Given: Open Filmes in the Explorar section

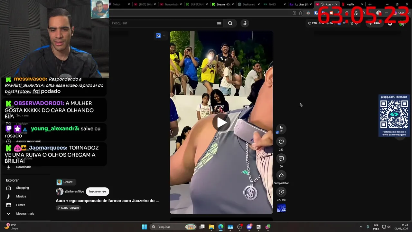Looking at the screenshot, I should [21, 205].
